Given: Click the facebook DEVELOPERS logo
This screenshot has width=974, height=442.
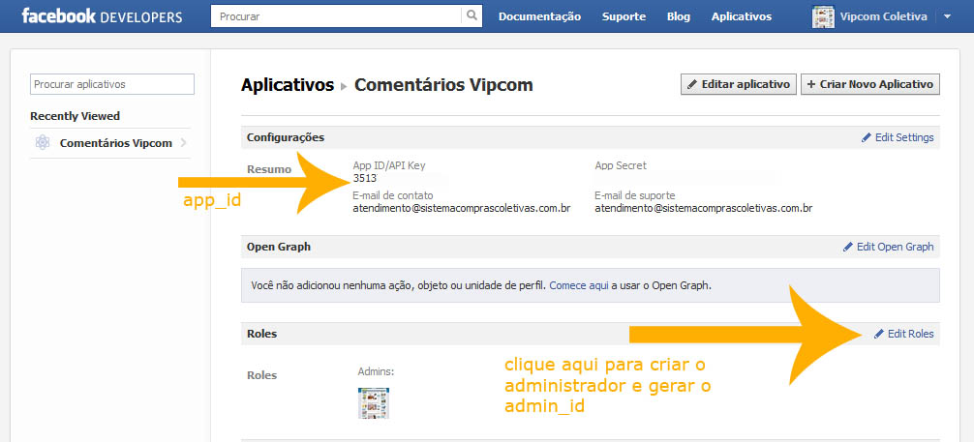Looking at the screenshot, I should point(102,16).
